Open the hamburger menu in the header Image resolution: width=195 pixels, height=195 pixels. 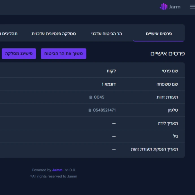[192, 7]
